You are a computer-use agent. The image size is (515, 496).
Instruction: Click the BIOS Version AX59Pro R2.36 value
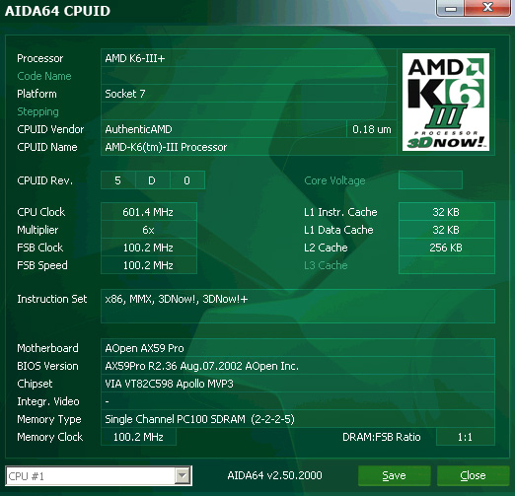(x=298, y=366)
